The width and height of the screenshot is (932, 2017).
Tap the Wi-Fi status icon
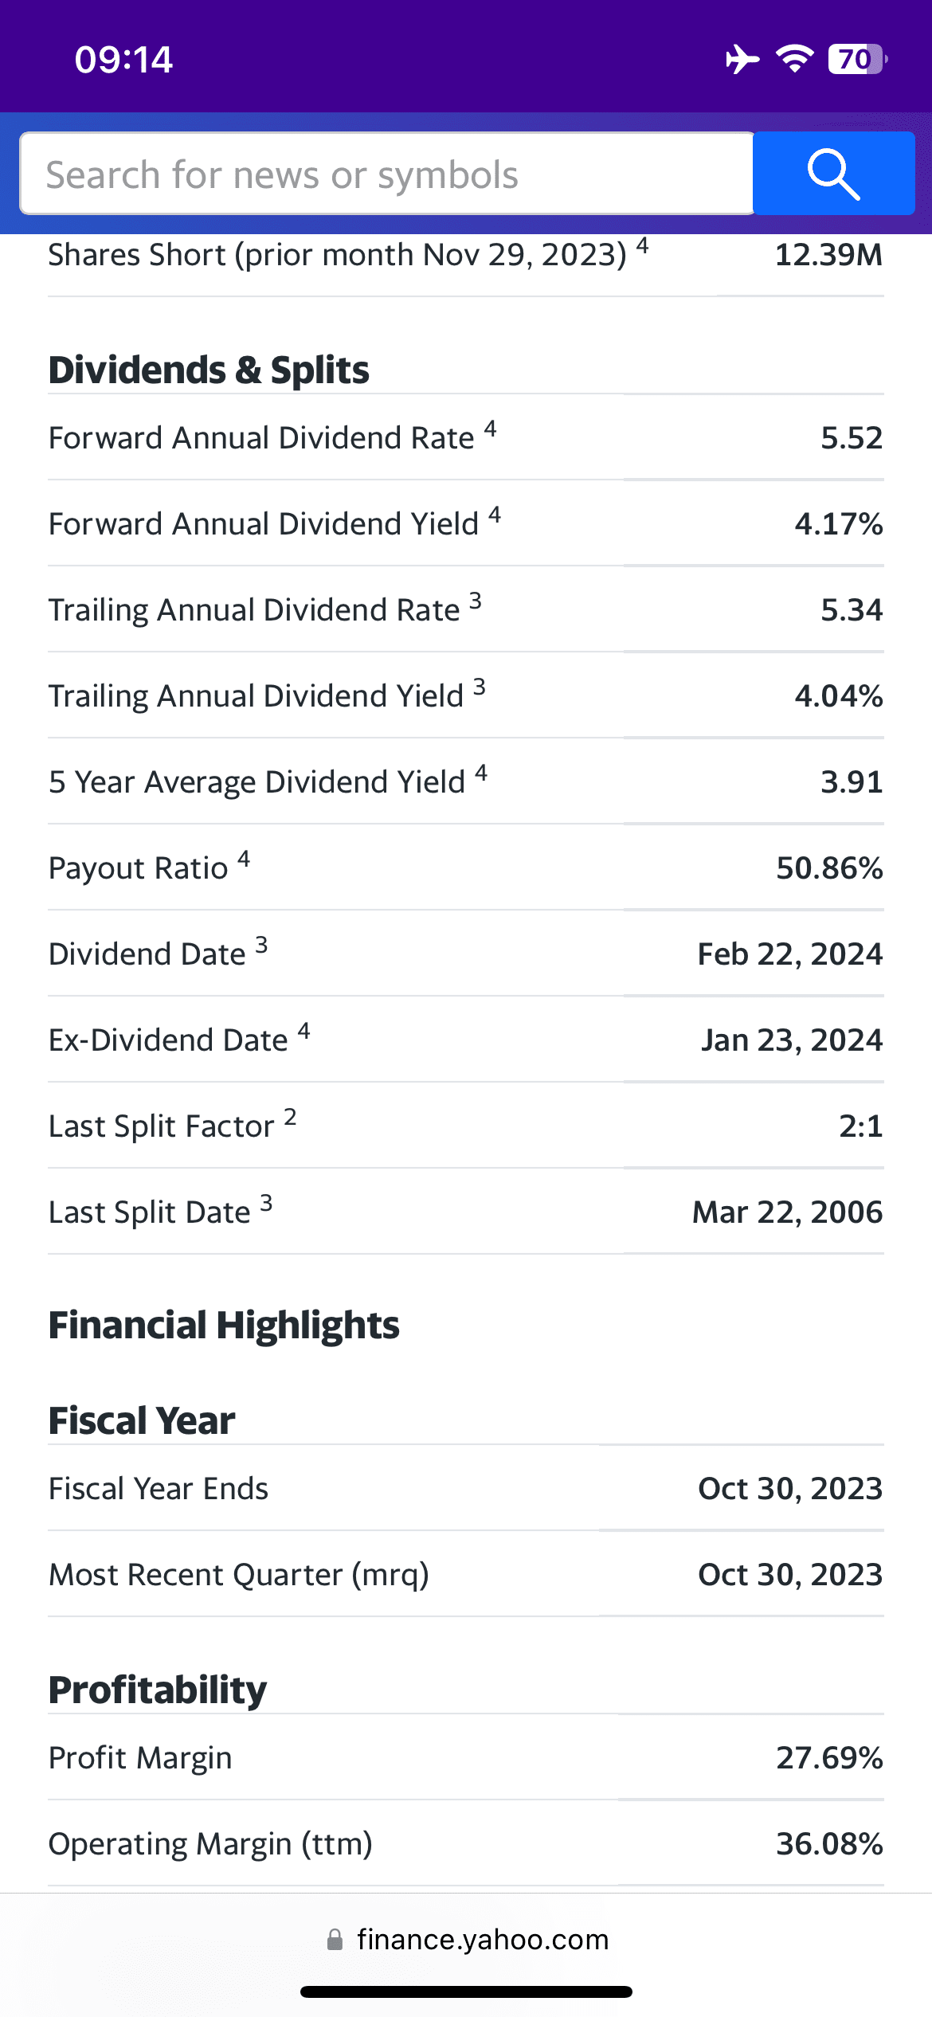click(794, 59)
